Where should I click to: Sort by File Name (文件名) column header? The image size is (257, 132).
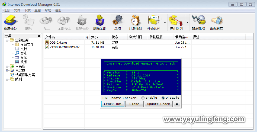[x=64, y=37]
